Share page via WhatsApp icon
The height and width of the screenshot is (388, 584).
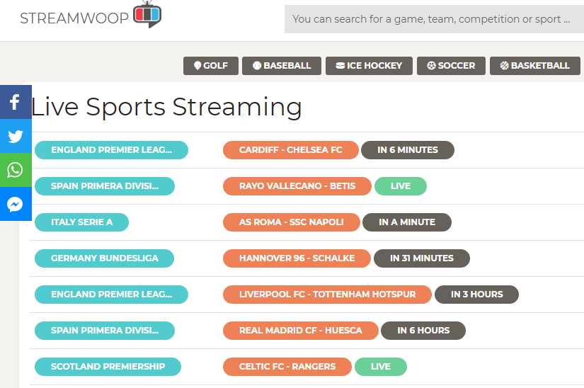[16, 170]
